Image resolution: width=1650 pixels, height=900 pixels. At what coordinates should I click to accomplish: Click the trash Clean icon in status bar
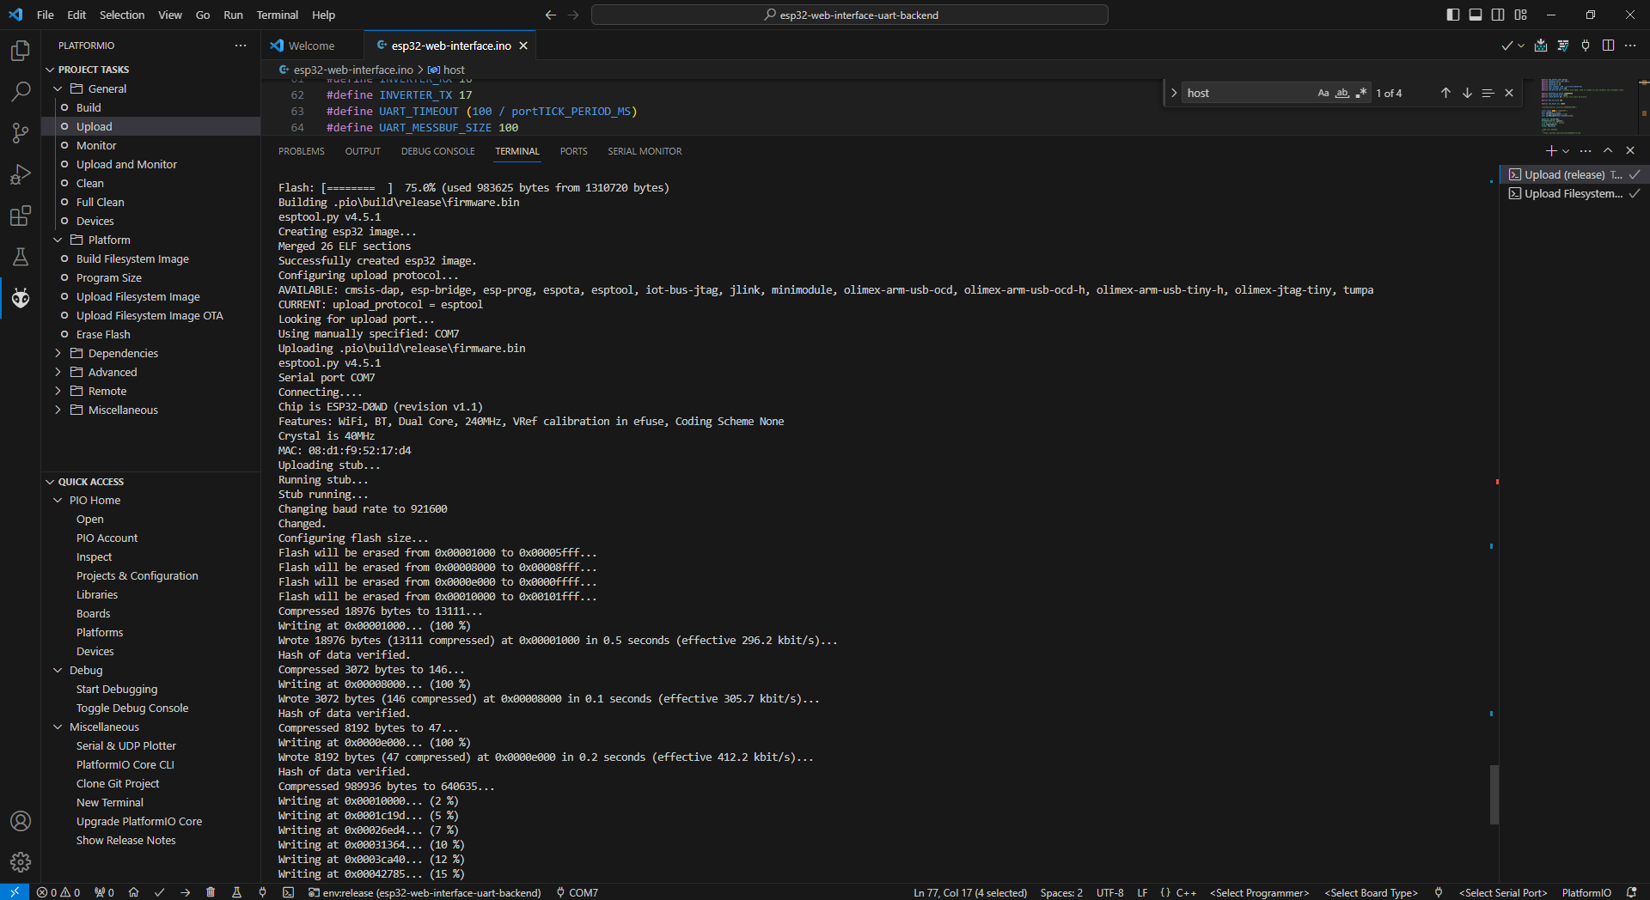211,892
